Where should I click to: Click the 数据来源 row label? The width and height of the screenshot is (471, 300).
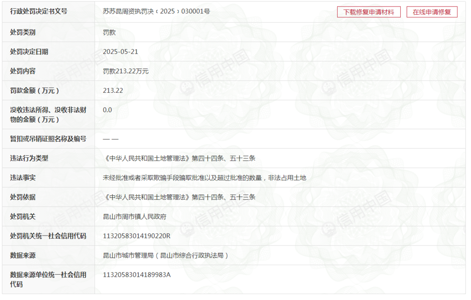pyautogui.click(x=23, y=256)
